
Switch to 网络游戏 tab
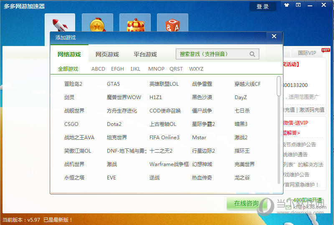(x=69, y=54)
